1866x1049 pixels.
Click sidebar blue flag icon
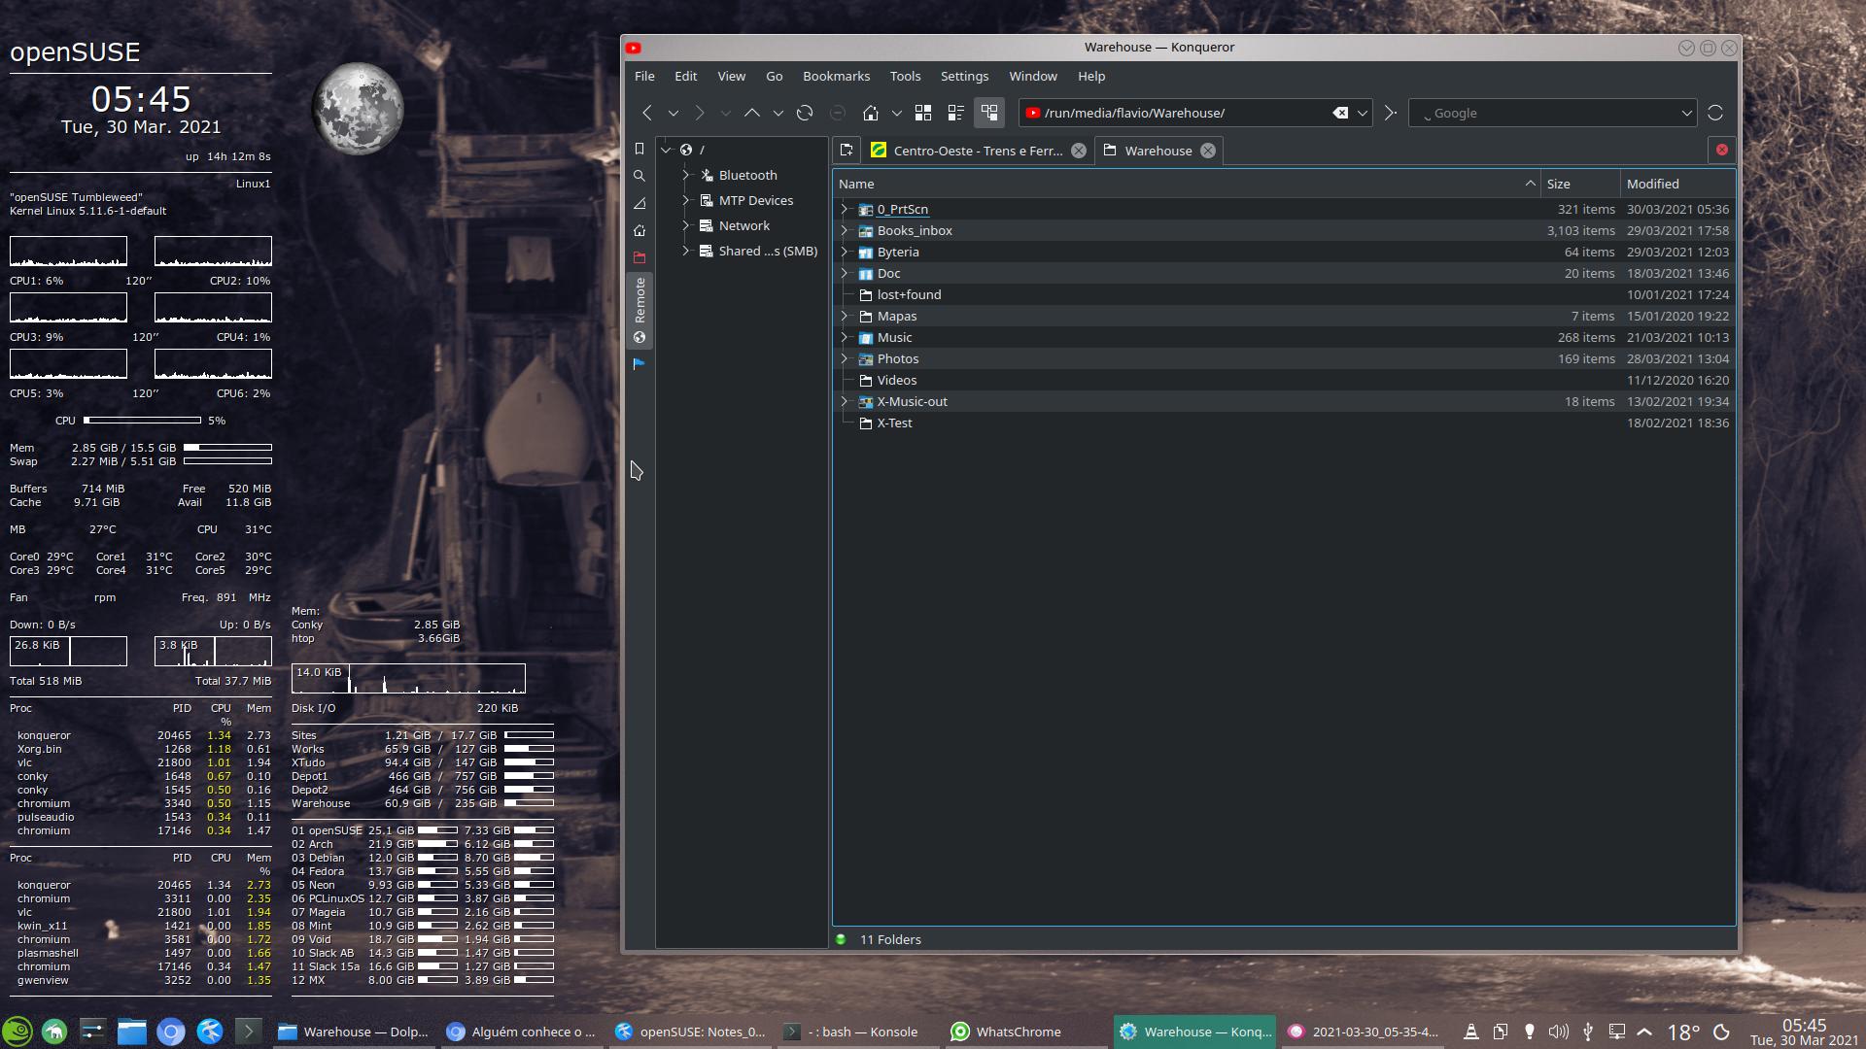pyautogui.click(x=639, y=363)
